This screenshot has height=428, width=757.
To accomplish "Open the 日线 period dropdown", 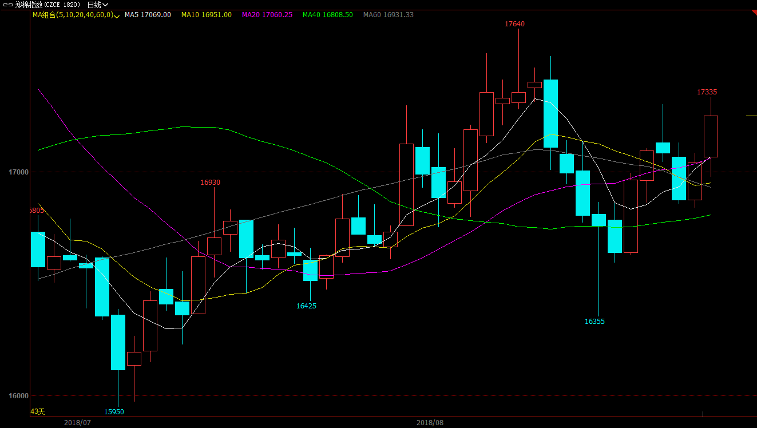I will click(97, 5).
